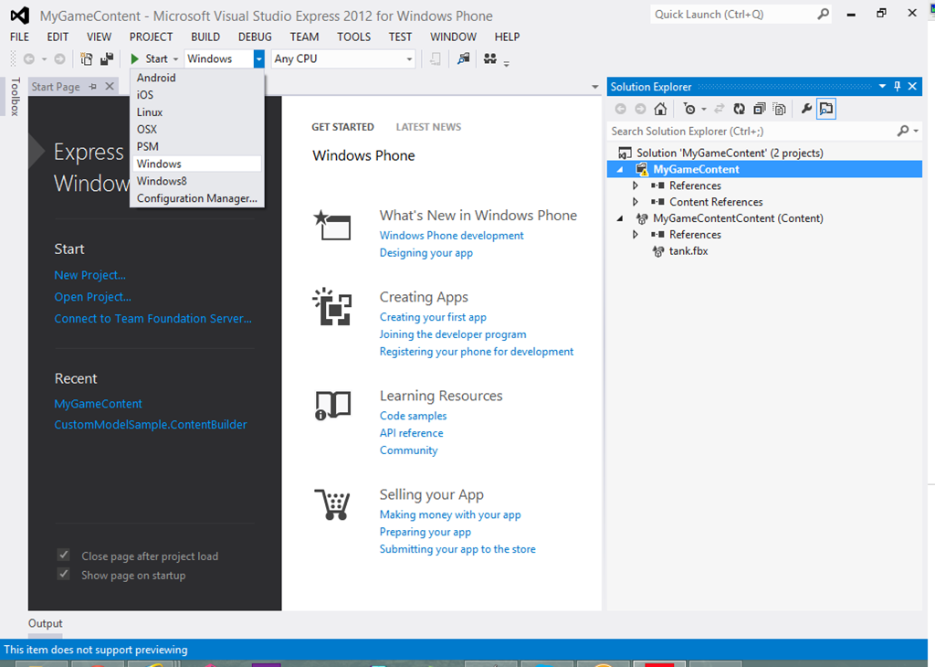
Task: Open recent project CustomModelSample.ContentBuilder
Action: click(x=151, y=424)
